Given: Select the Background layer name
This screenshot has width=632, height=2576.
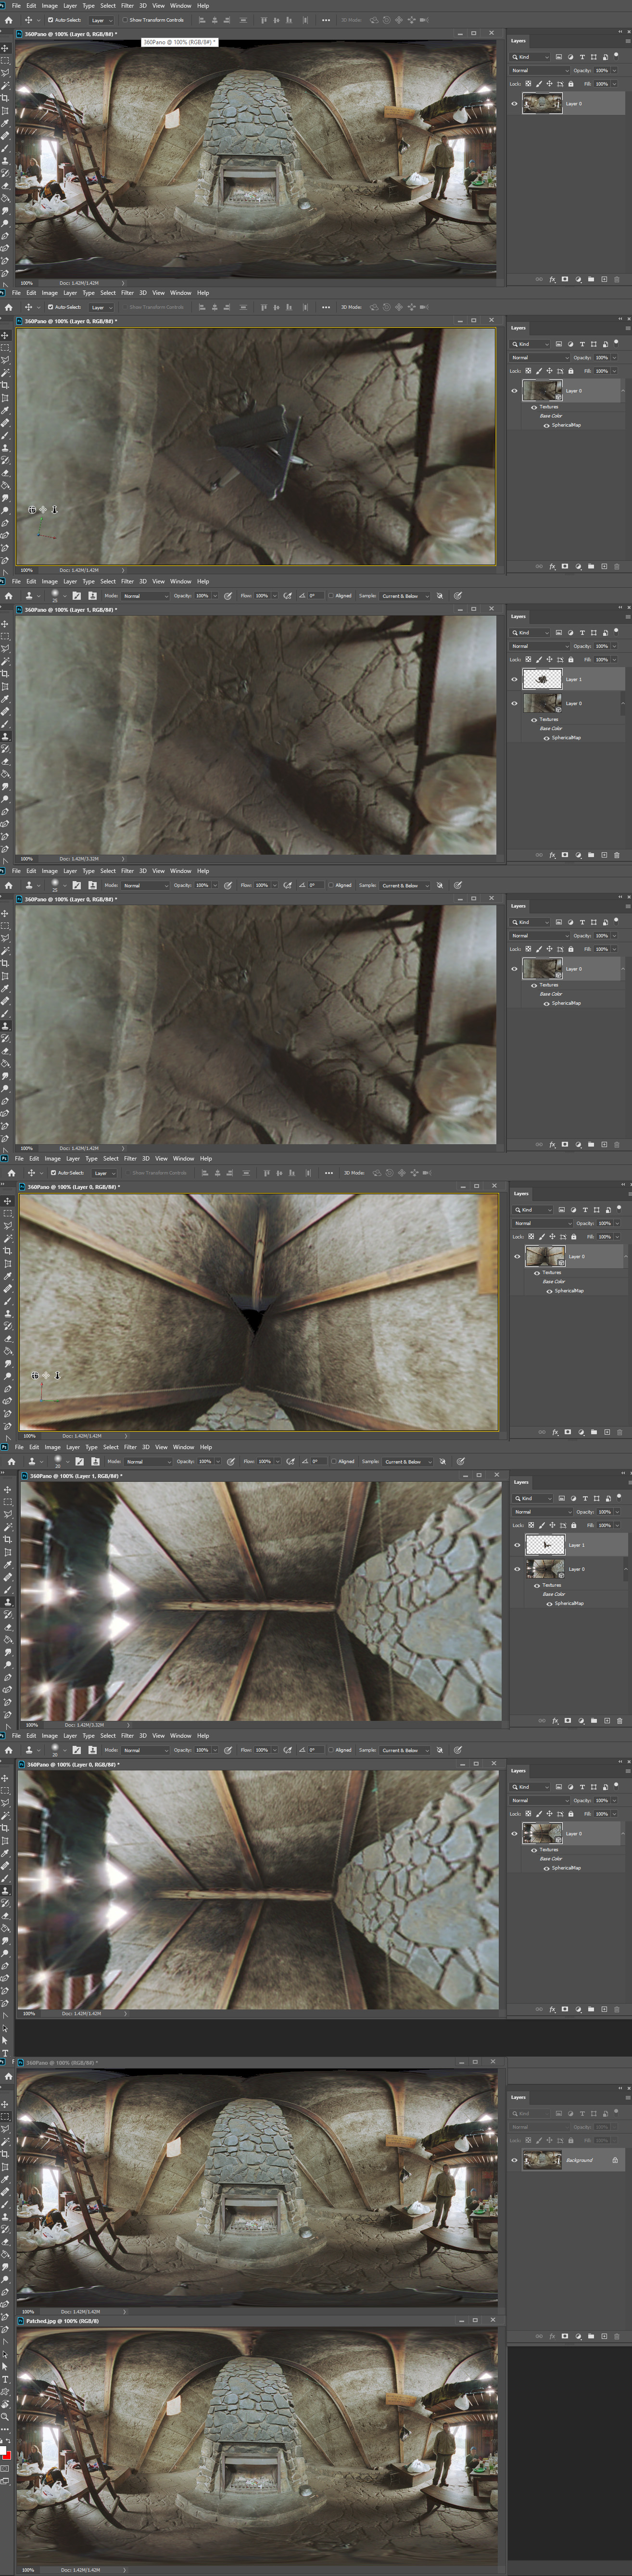Looking at the screenshot, I should click(579, 2160).
